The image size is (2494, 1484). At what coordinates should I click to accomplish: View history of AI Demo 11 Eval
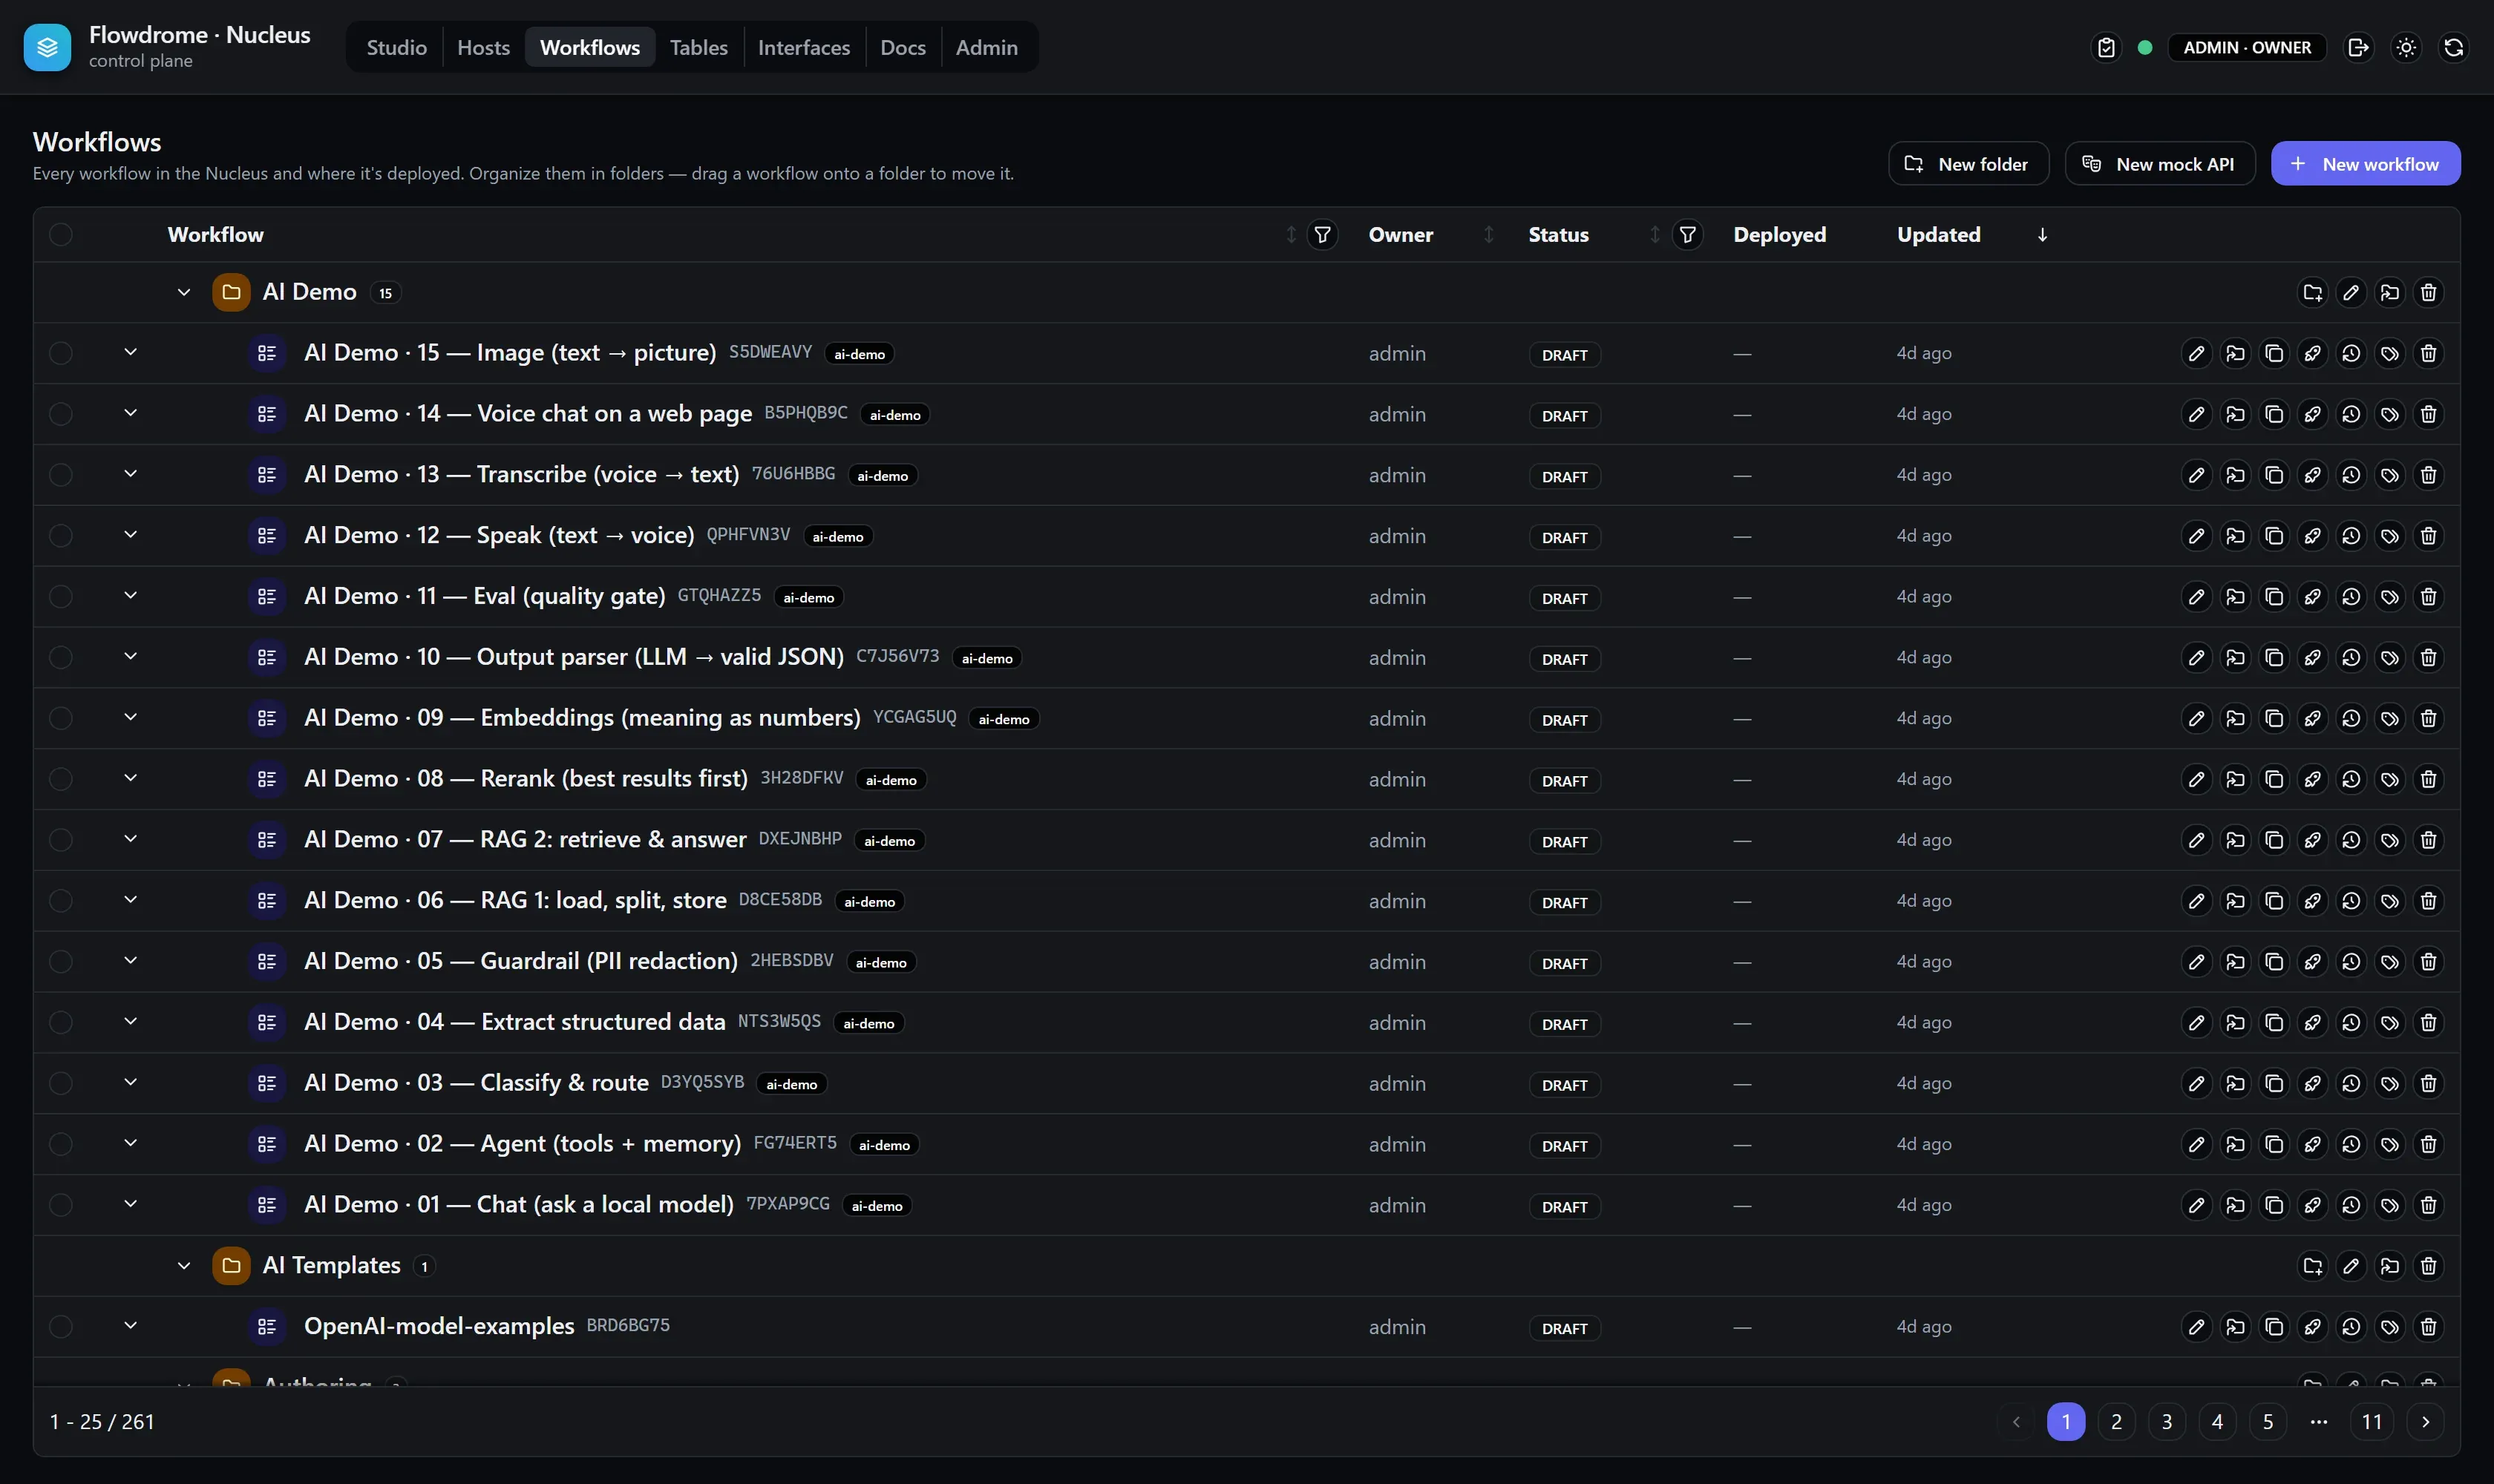(2351, 597)
